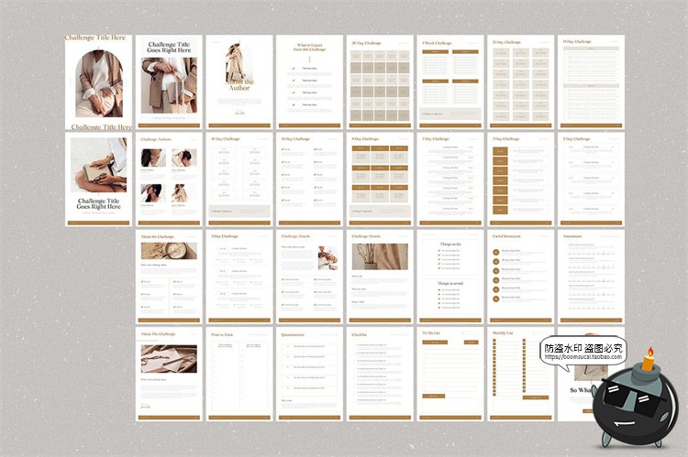Open the Pros vs. Cons page
The image size is (688, 457).
coord(239,374)
